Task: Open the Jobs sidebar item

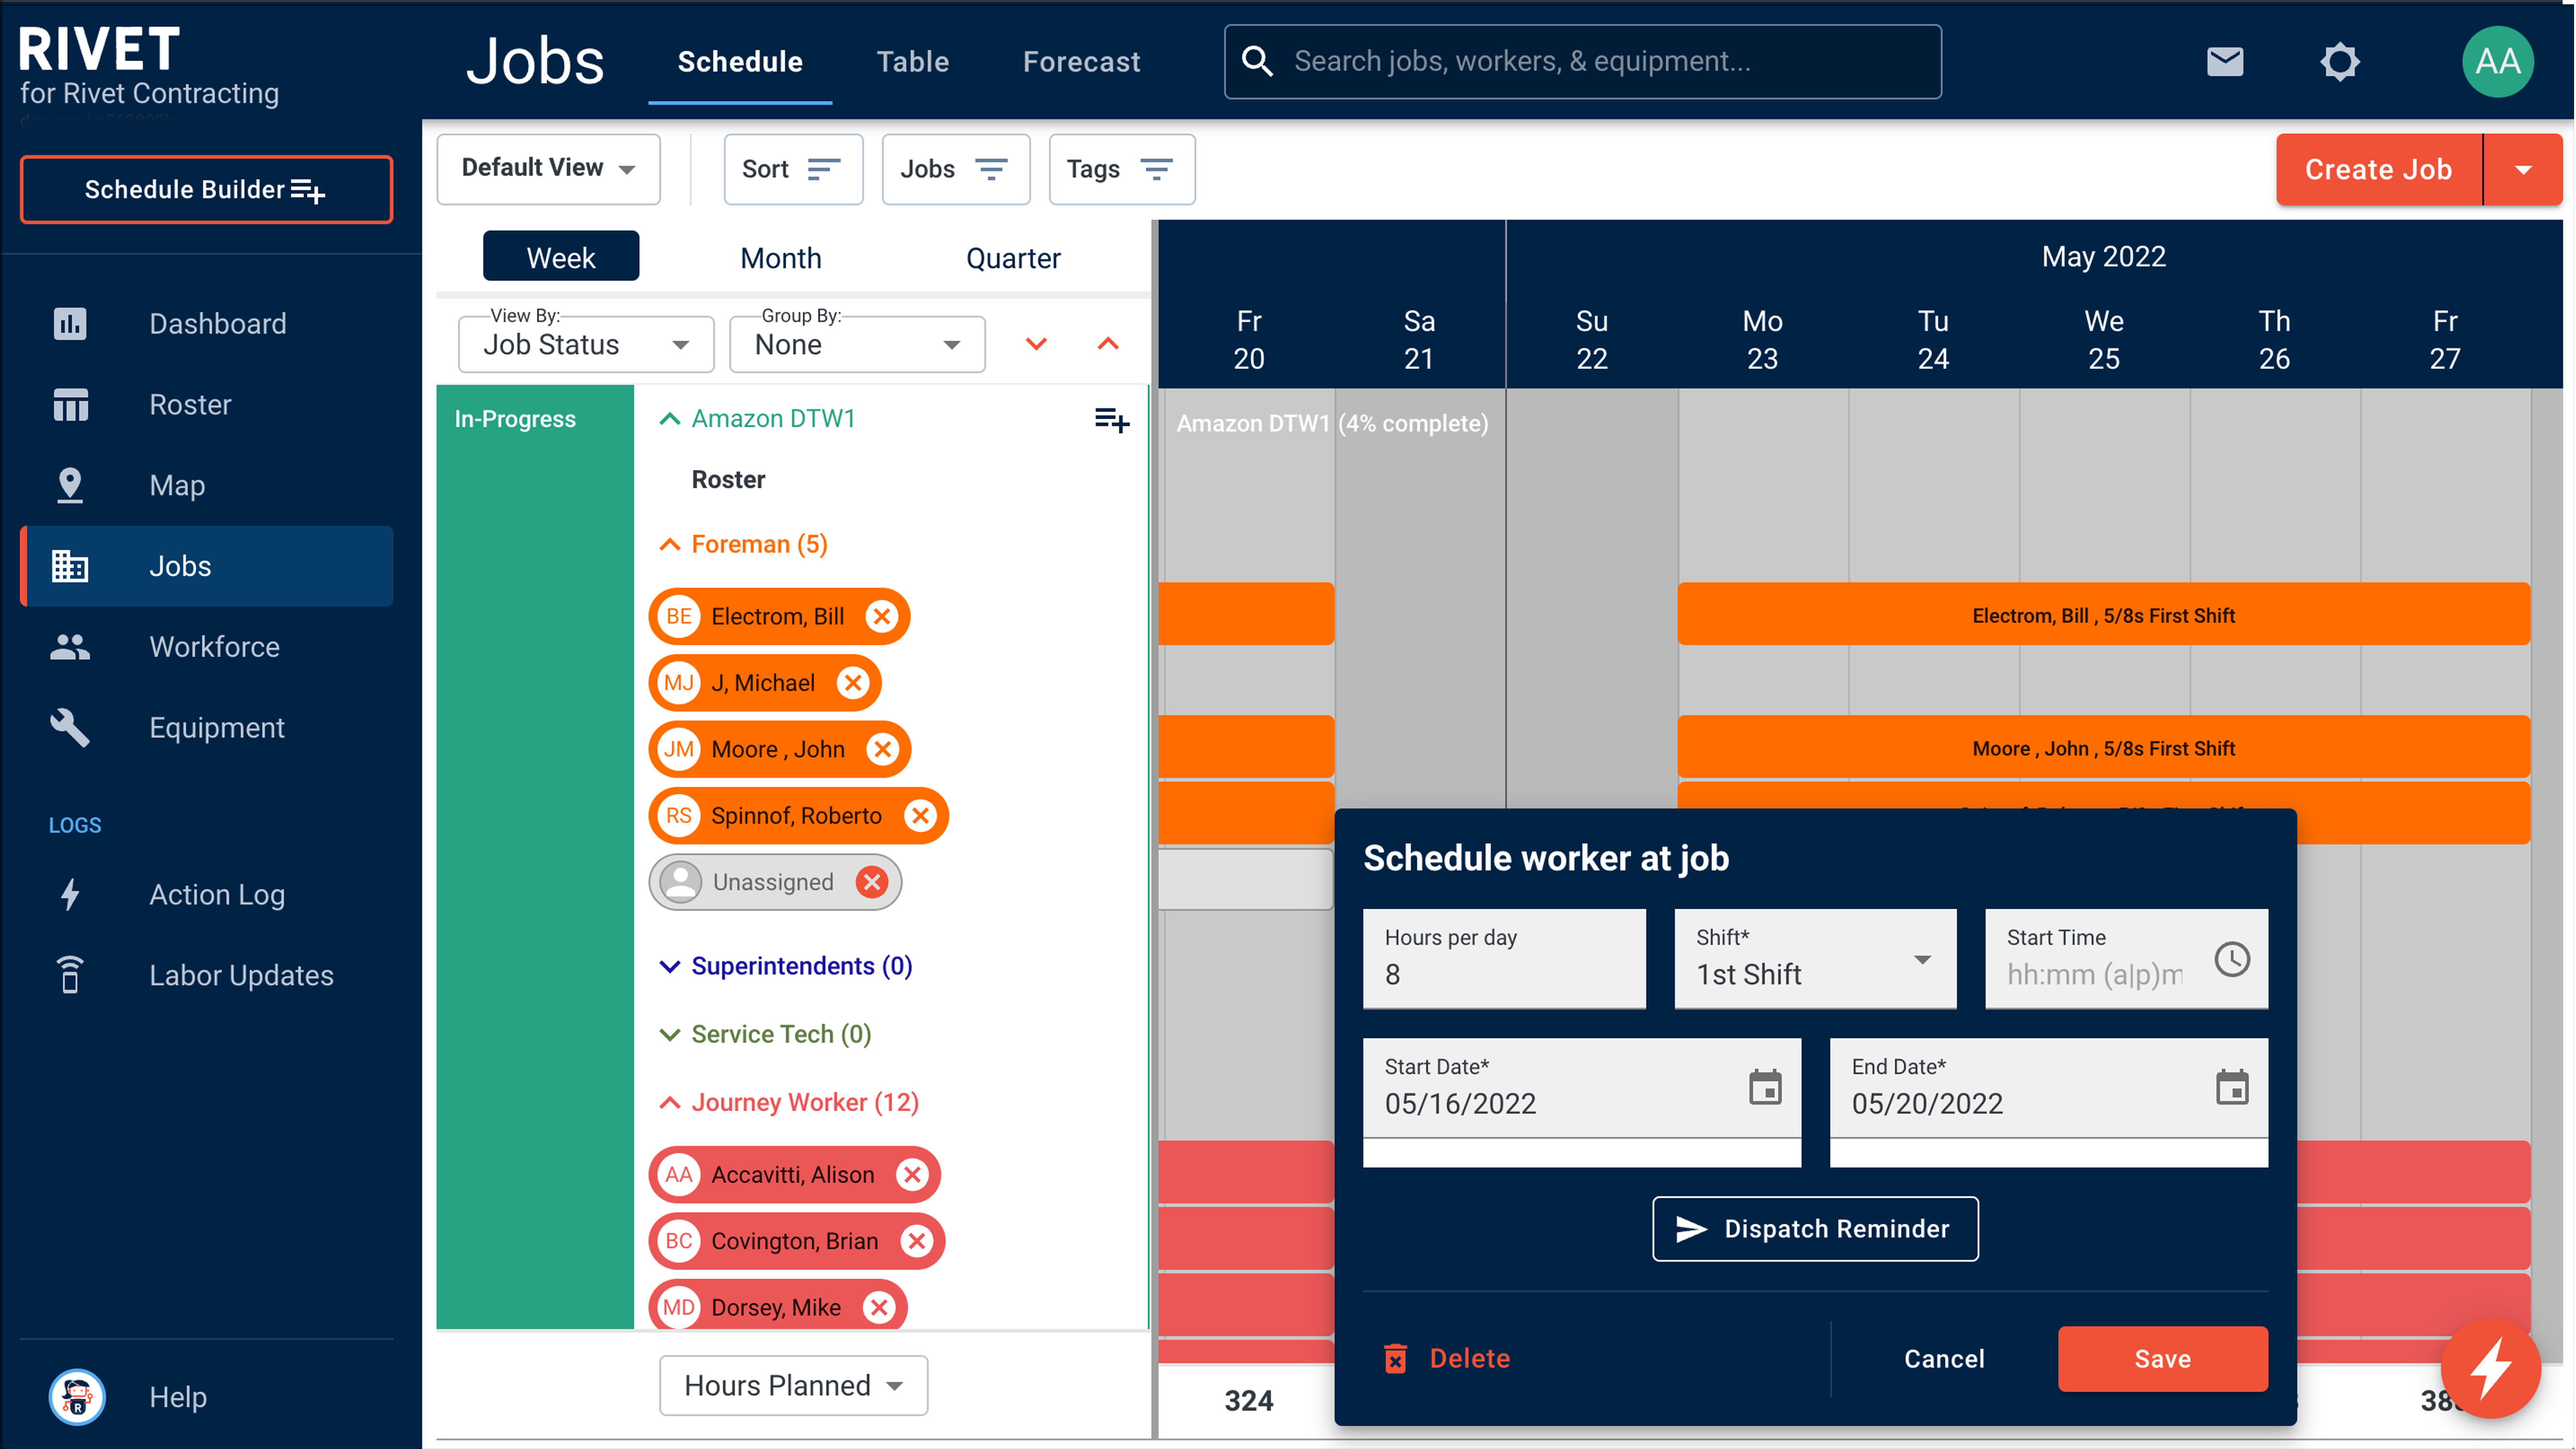Action: pyautogui.click(x=207, y=567)
